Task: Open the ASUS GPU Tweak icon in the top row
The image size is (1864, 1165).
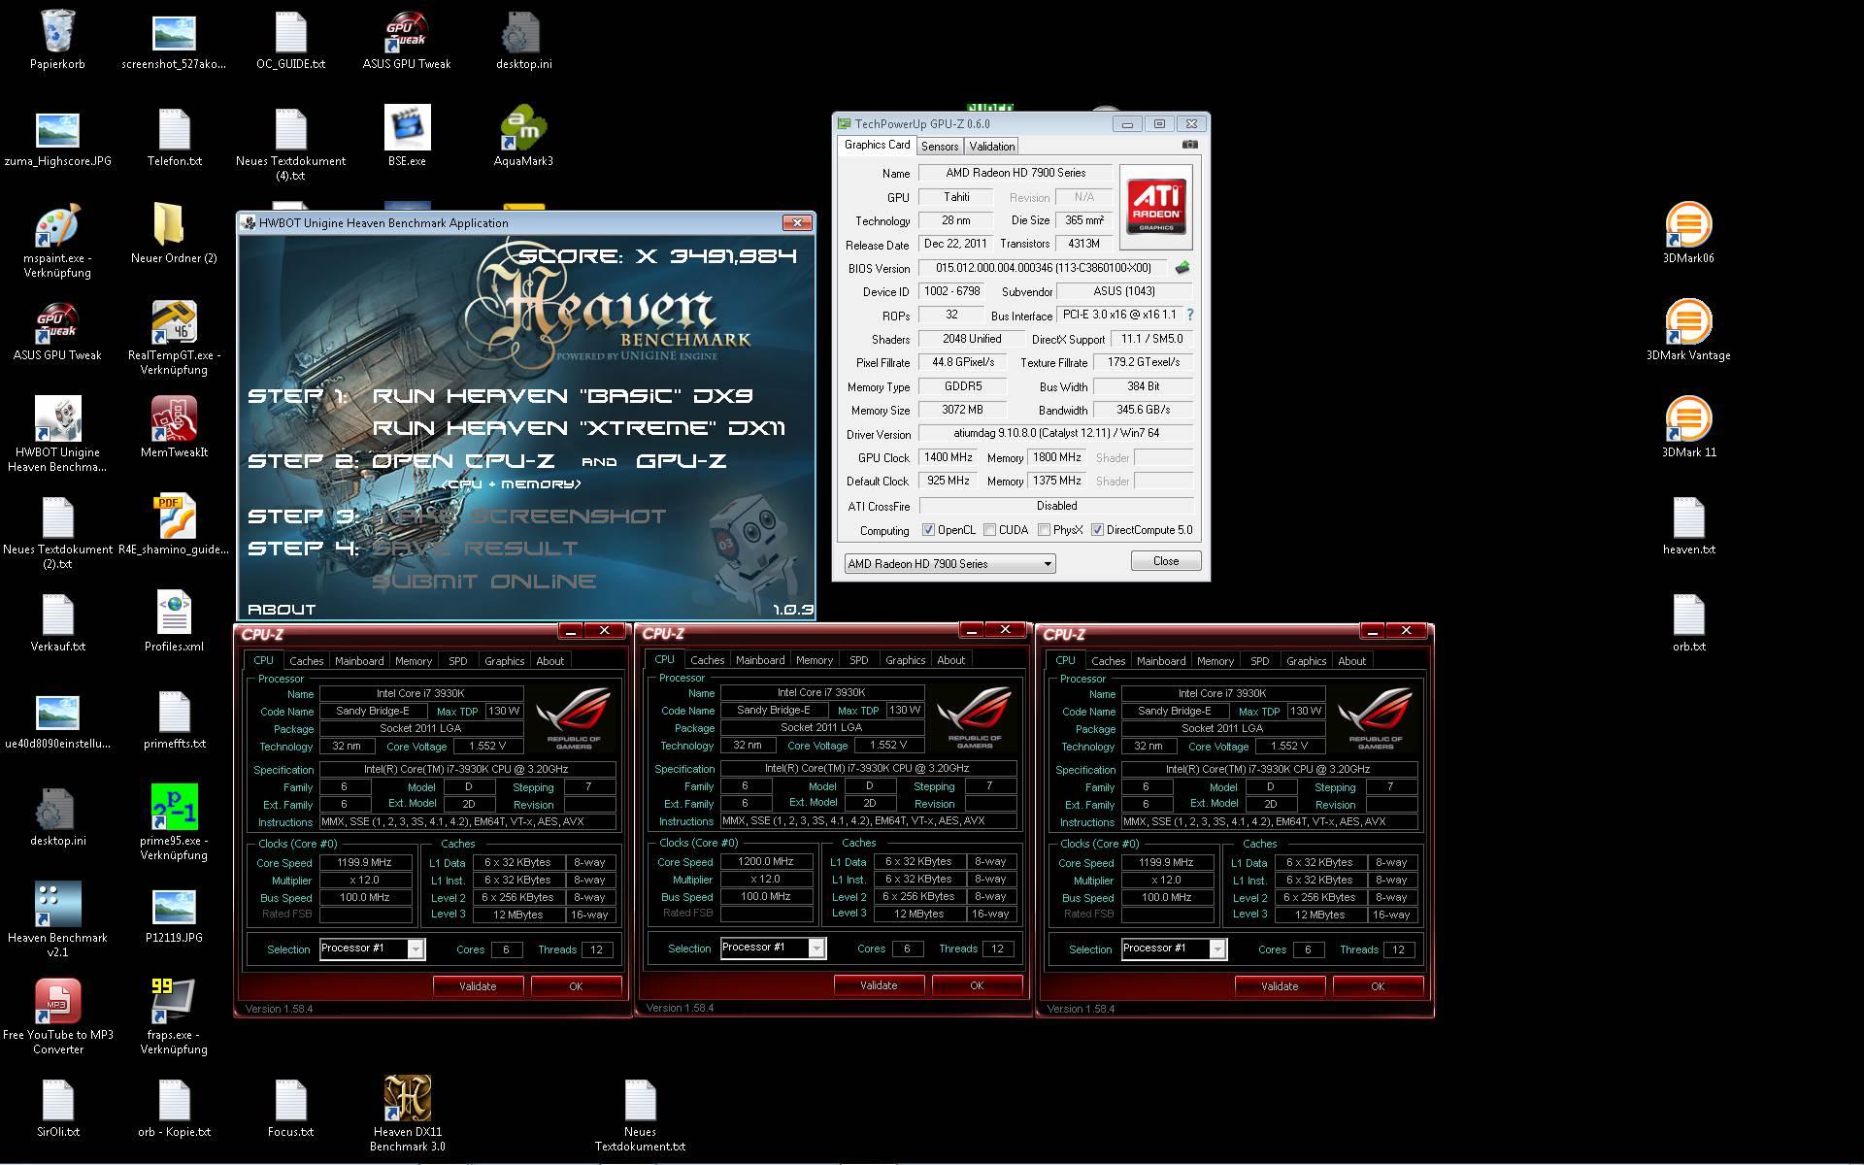Action: (407, 33)
